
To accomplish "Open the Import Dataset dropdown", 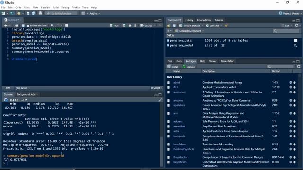I will [191, 25].
